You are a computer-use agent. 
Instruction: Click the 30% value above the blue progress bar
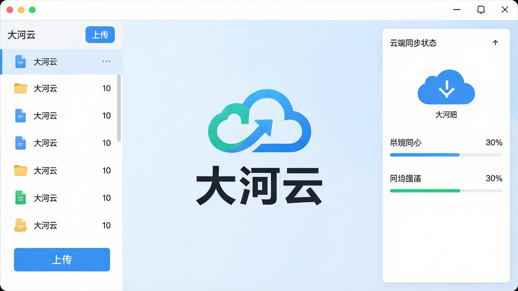tap(494, 142)
